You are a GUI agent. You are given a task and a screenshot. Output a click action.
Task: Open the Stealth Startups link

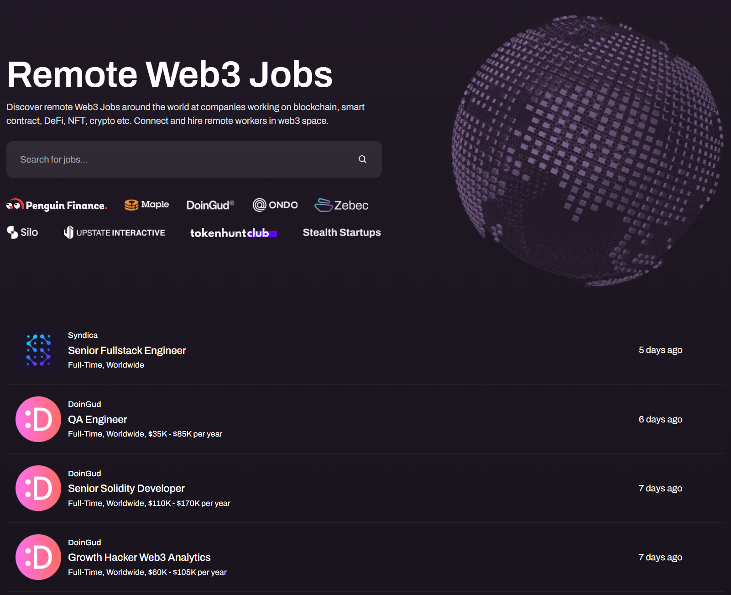click(341, 232)
